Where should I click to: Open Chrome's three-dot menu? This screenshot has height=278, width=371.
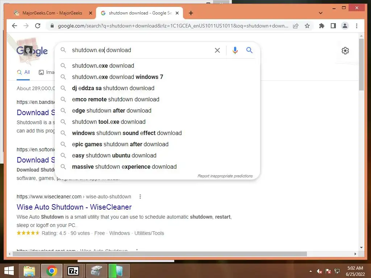tap(357, 26)
